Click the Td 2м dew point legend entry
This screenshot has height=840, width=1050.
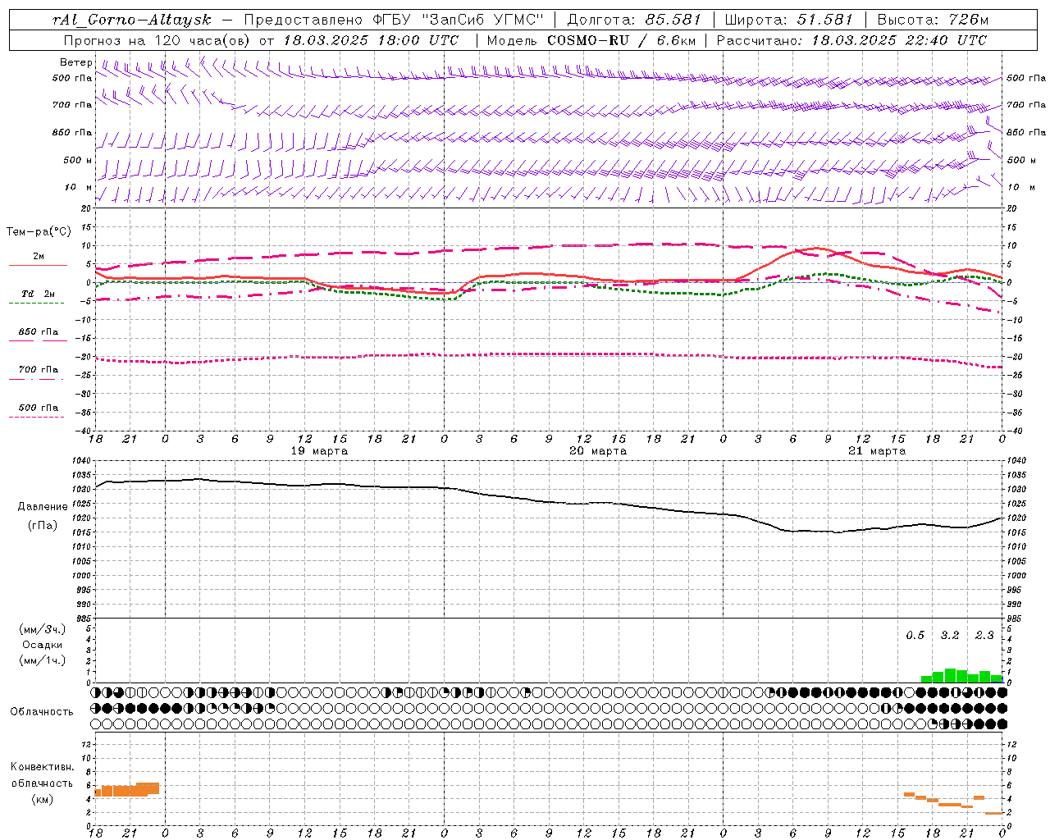(x=38, y=294)
